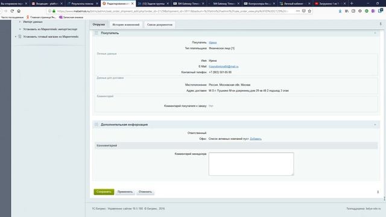This screenshot has height=217, width=386.
Task: Switch to the Отгрузка tab
Action: [99, 25]
